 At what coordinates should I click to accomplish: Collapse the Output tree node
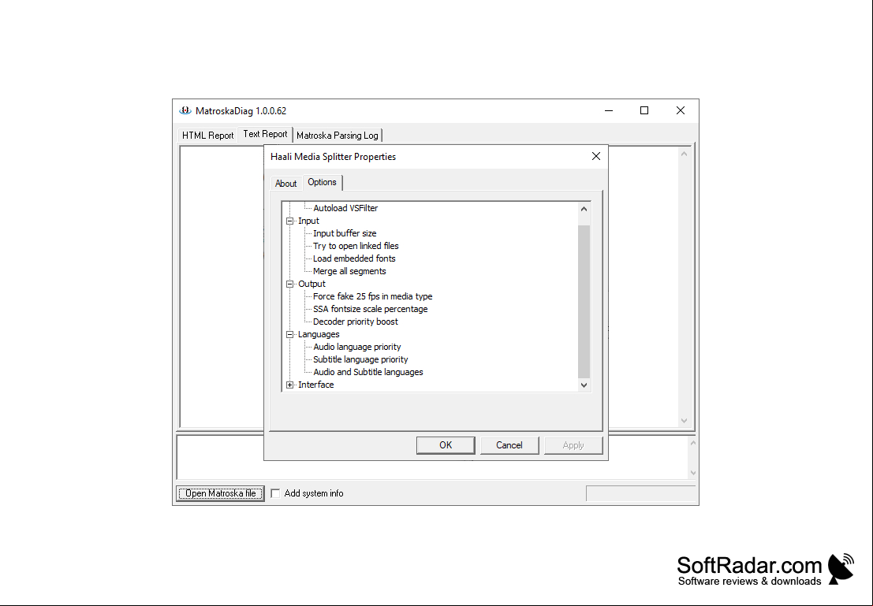(289, 284)
